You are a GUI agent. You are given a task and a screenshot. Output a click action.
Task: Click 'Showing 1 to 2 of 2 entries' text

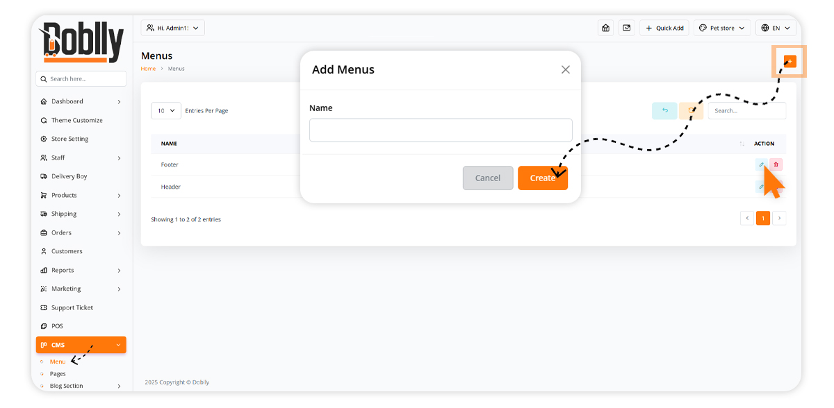(186, 219)
